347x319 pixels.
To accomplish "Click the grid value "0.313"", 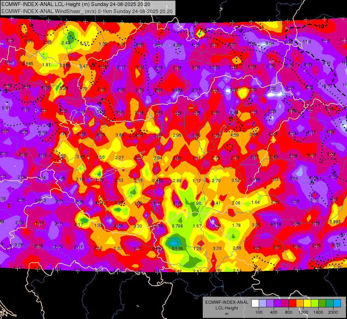I will click(x=41, y=201).
